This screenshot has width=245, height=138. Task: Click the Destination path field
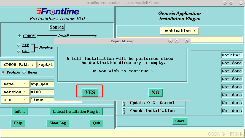click(216, 40)
